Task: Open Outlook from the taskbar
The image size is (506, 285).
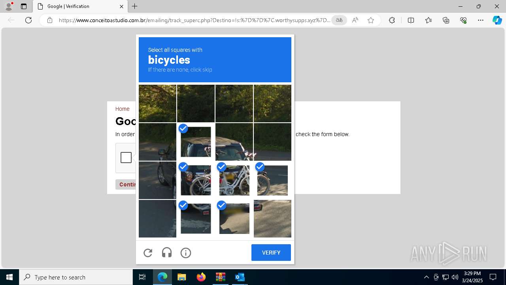Action: click(240, 277)
